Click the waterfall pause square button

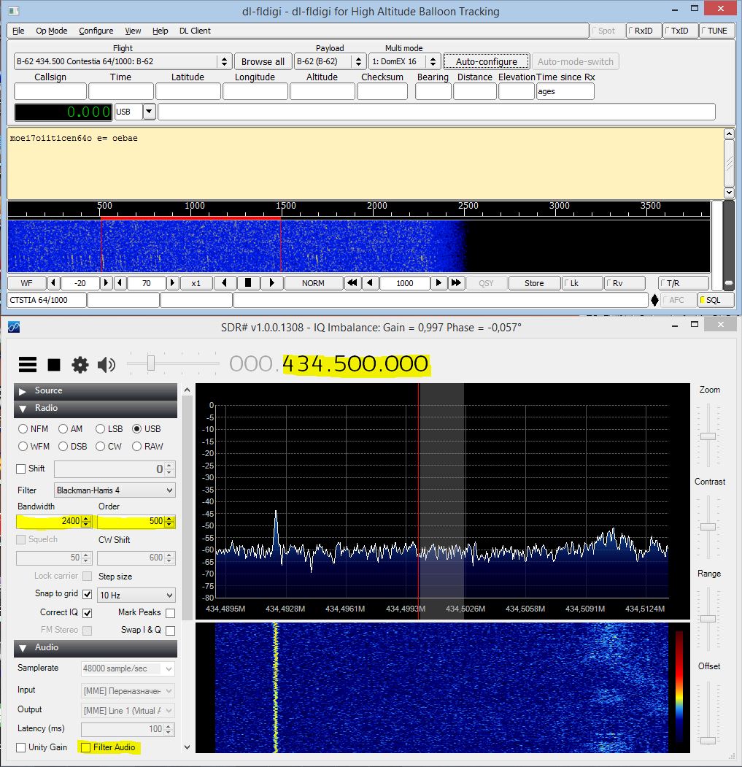pyautogui.click(x=248, y=283)
